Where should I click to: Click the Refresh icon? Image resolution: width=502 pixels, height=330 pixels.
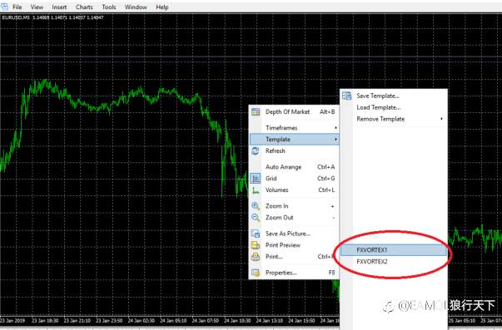click(x=256, y=151)
